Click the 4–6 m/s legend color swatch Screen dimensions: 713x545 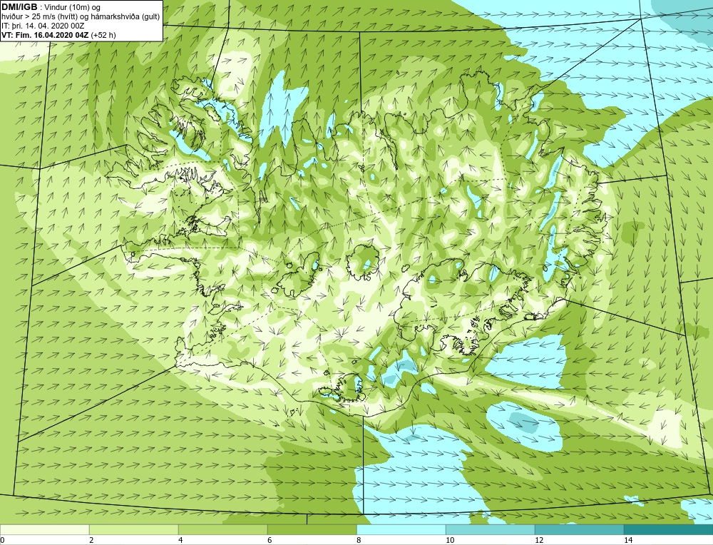(x=222, y=529)
